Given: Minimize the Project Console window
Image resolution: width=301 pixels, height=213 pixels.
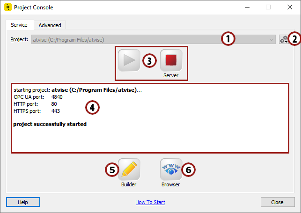Looking at the screenshot, I should click(247, 7).
